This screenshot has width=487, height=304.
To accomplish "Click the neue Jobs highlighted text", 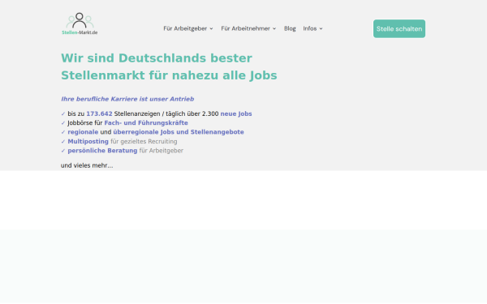I will pyautogui.click(x=236, y=113).
